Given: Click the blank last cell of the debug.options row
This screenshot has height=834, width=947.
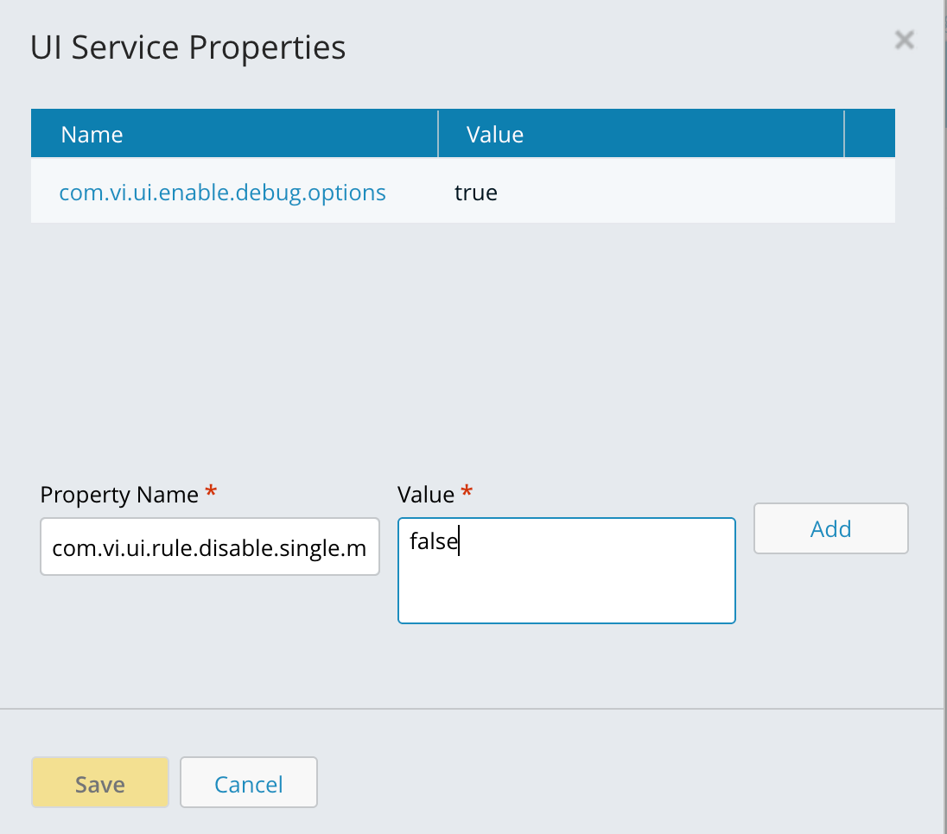Looking at the screenshot, I should [868, 192].
